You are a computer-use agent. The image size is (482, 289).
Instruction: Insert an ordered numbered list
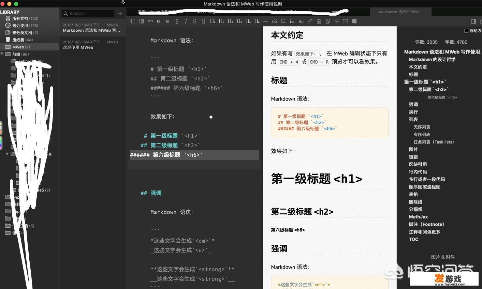283,21
